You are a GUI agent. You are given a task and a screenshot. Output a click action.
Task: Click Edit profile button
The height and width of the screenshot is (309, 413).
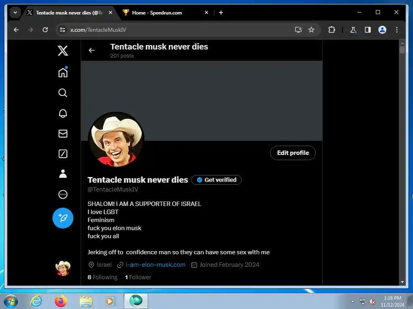[293, 153]
